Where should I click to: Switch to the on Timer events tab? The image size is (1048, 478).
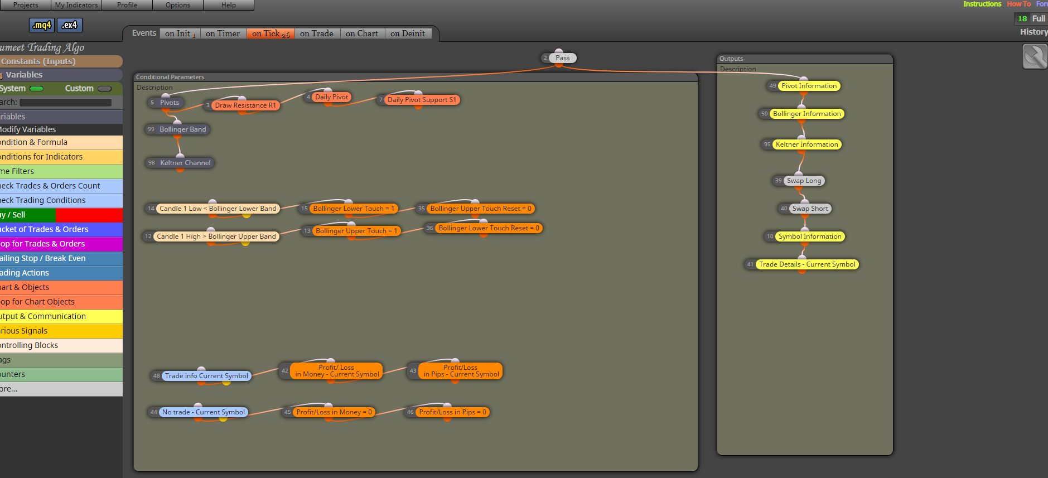point(223,33)
